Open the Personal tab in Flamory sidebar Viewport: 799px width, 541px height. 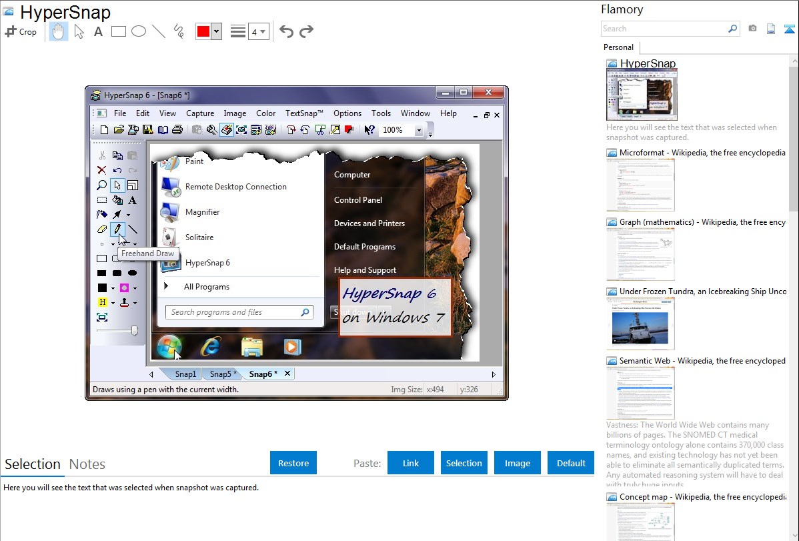(x=619, y=47)
